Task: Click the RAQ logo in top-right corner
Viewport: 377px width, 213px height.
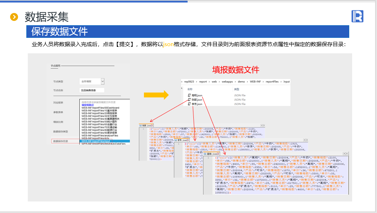Action: [357, 16]
